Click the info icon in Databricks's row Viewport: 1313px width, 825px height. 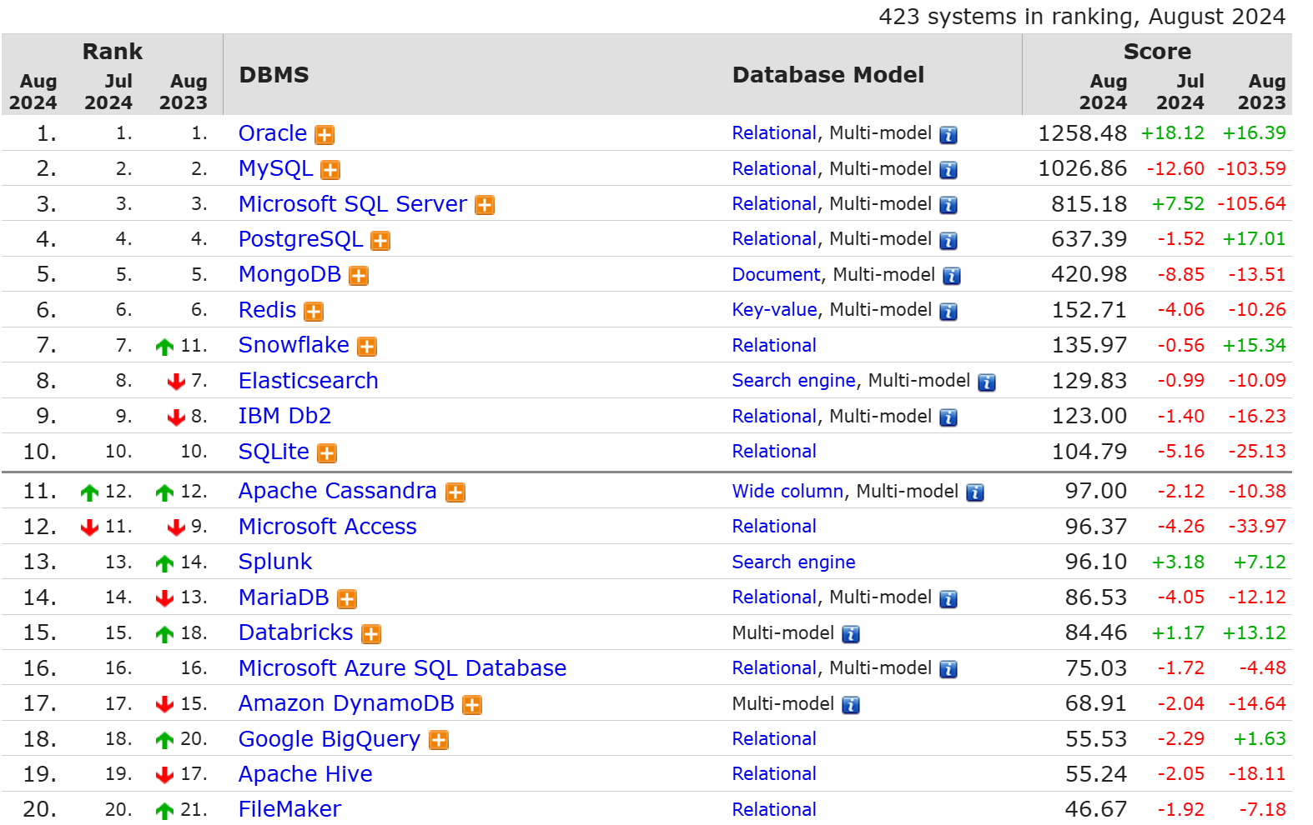(851, 634)
